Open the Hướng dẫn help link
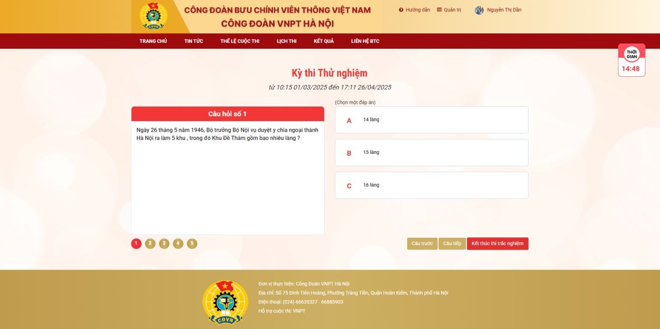The width and height of the screenshot is (660, 329). (x=415, y=10)
